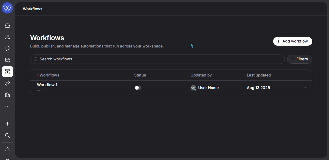
Task: Open the AI sparkles icon
Action: tap(7, 83)
